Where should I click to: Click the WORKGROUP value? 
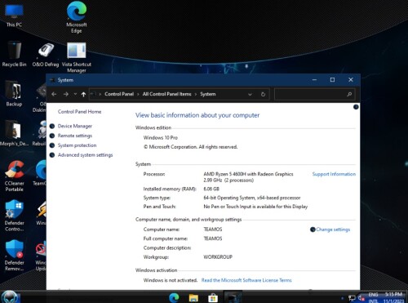pos(218,257)
